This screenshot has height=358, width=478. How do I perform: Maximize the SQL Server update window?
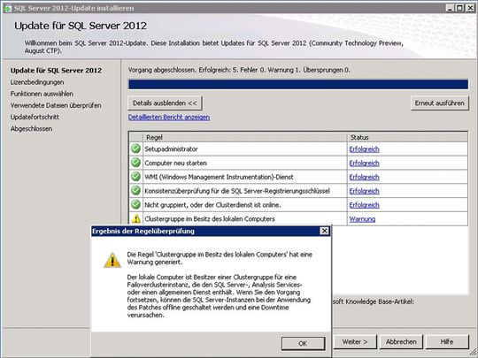point(459,8)
